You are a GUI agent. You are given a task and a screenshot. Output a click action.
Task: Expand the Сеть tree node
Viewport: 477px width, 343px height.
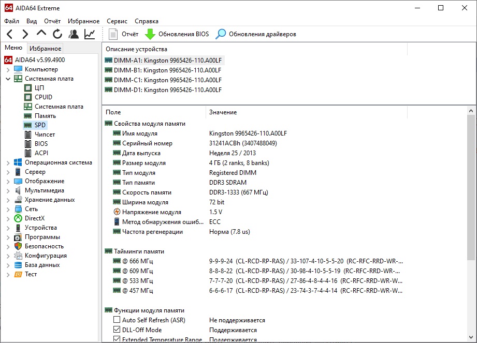pos(8,210)
